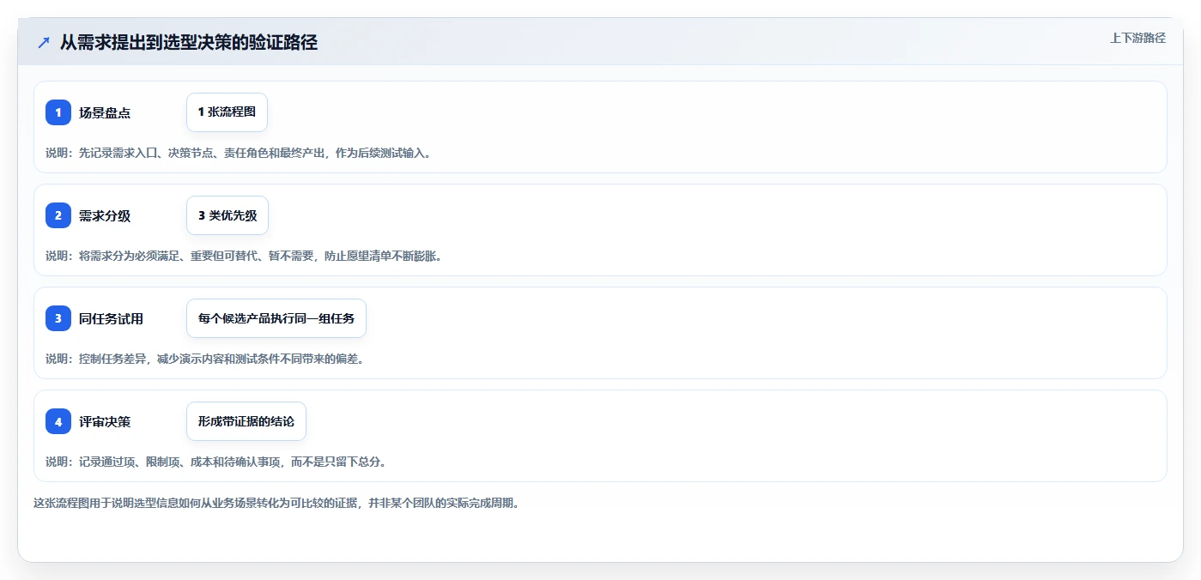Screen dimensions: 1201x580
Task: Click the step 3 number badge
Action: tap(58, 318)
